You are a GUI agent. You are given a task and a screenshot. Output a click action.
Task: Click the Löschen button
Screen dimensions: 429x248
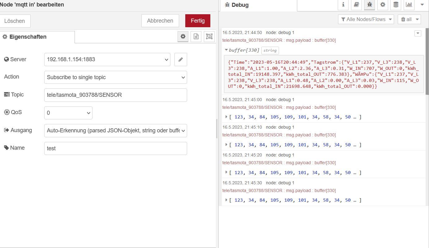coord(15,21)
